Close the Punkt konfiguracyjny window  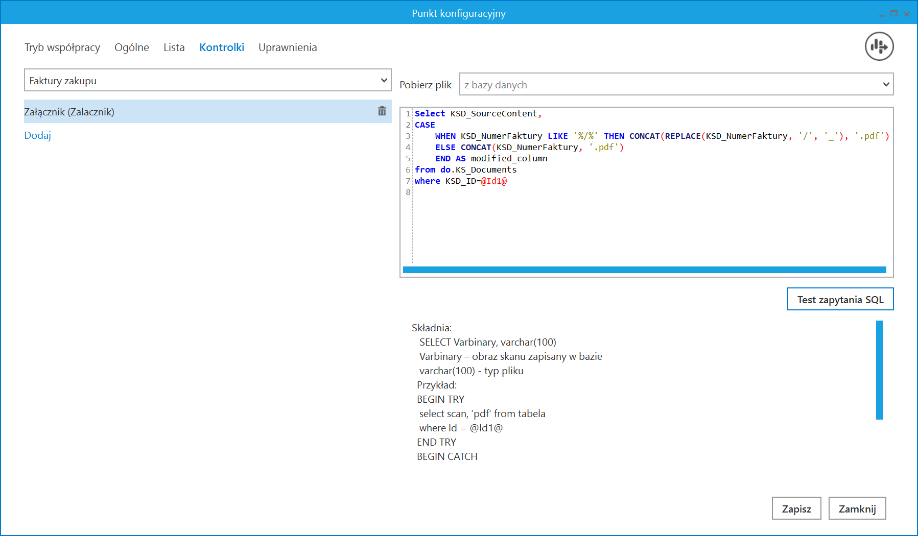pos(907,14)
